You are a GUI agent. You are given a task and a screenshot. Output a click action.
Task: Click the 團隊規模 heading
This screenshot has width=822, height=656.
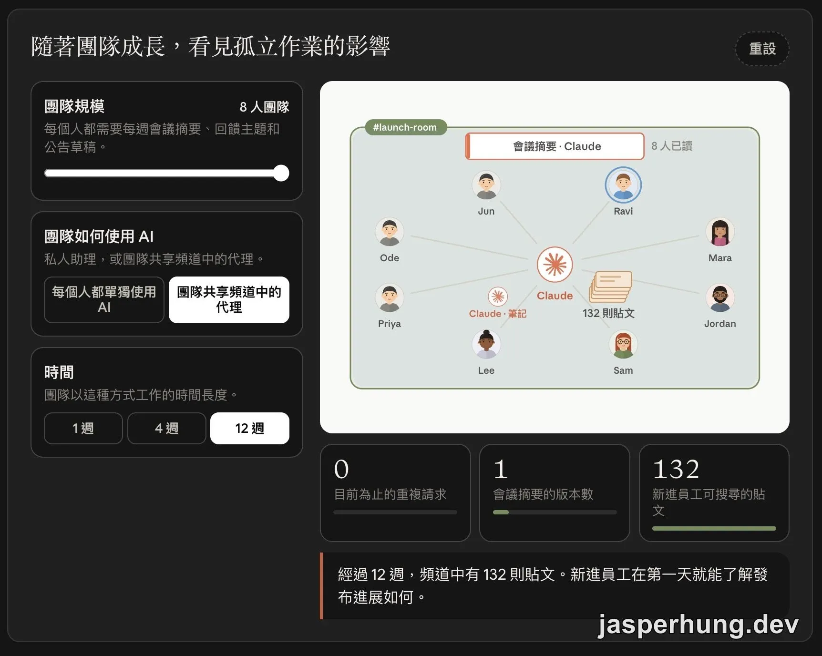click(74, 106)
